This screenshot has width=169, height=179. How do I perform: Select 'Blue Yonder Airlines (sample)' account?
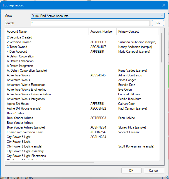coord(26,127)
